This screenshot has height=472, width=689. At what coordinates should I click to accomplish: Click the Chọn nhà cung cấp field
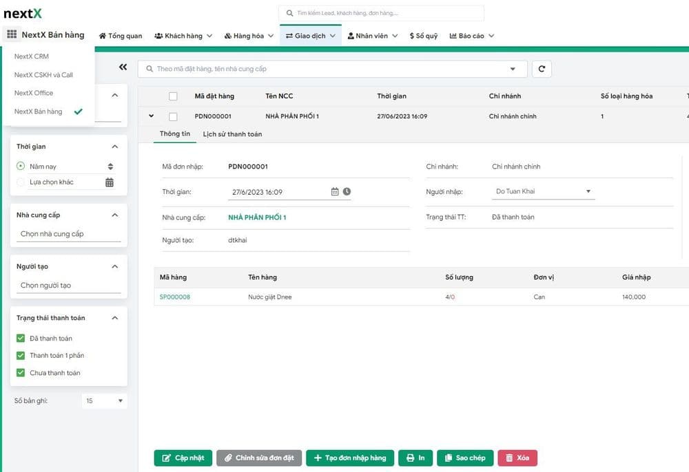68,234
